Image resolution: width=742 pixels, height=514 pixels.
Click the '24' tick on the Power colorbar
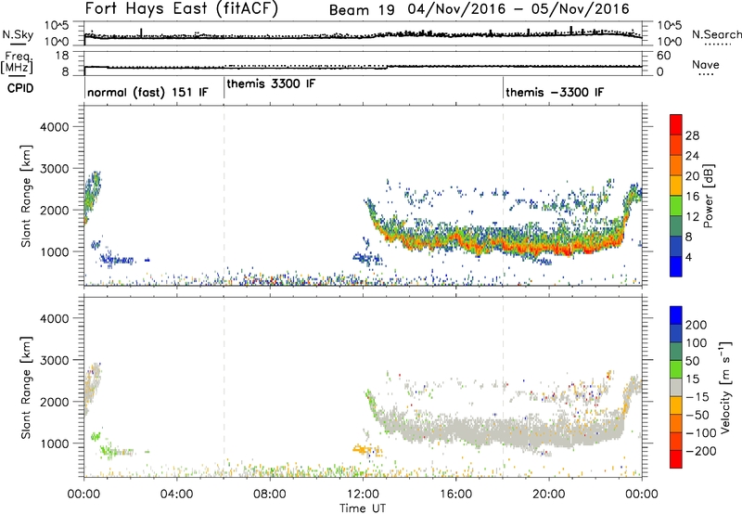(x=692, y=156)
